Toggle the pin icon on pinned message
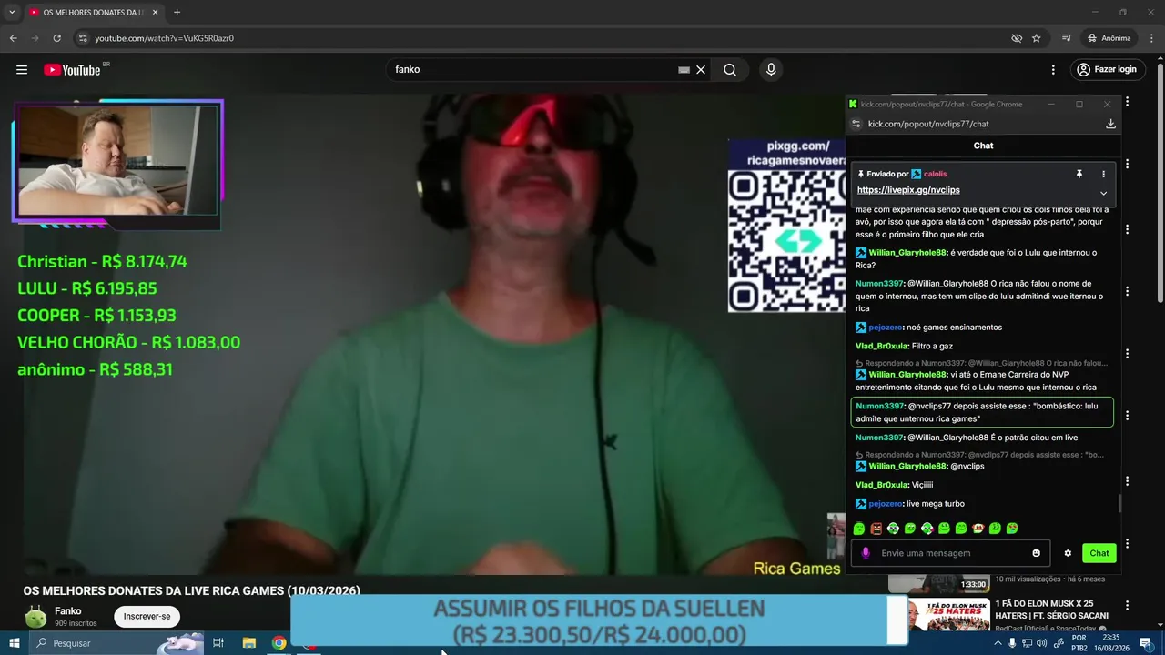Image resolution: width=1165 pixels, height=655 pixels. click(x=1079, y=174)
